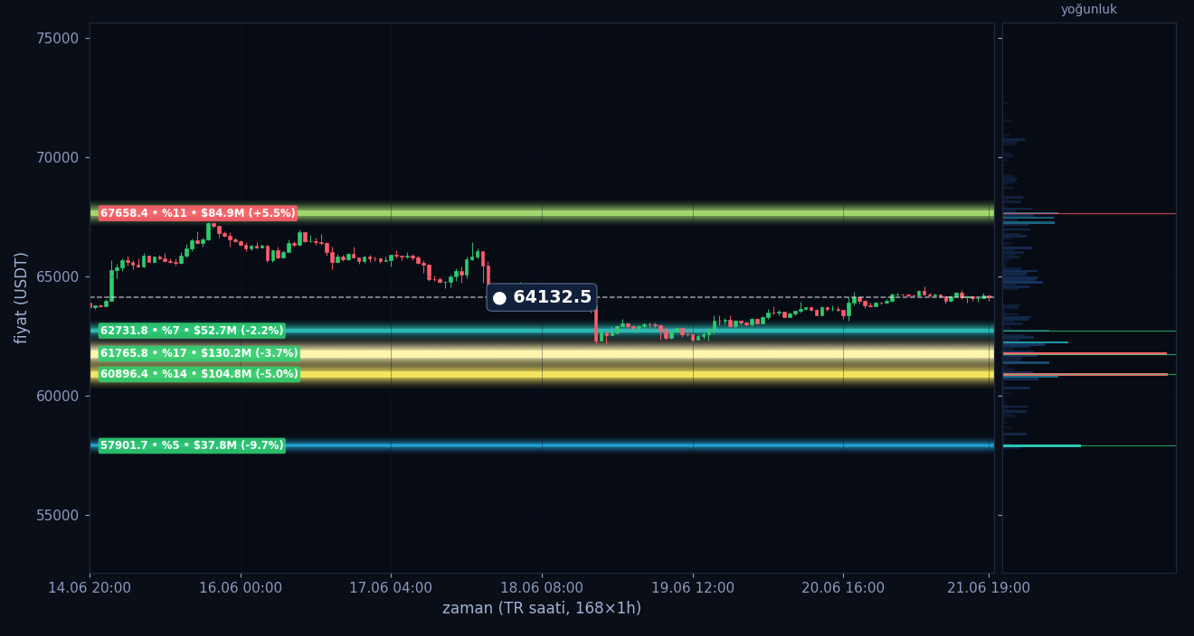Click the 19.06 12:00 time label

coord(693,588)
